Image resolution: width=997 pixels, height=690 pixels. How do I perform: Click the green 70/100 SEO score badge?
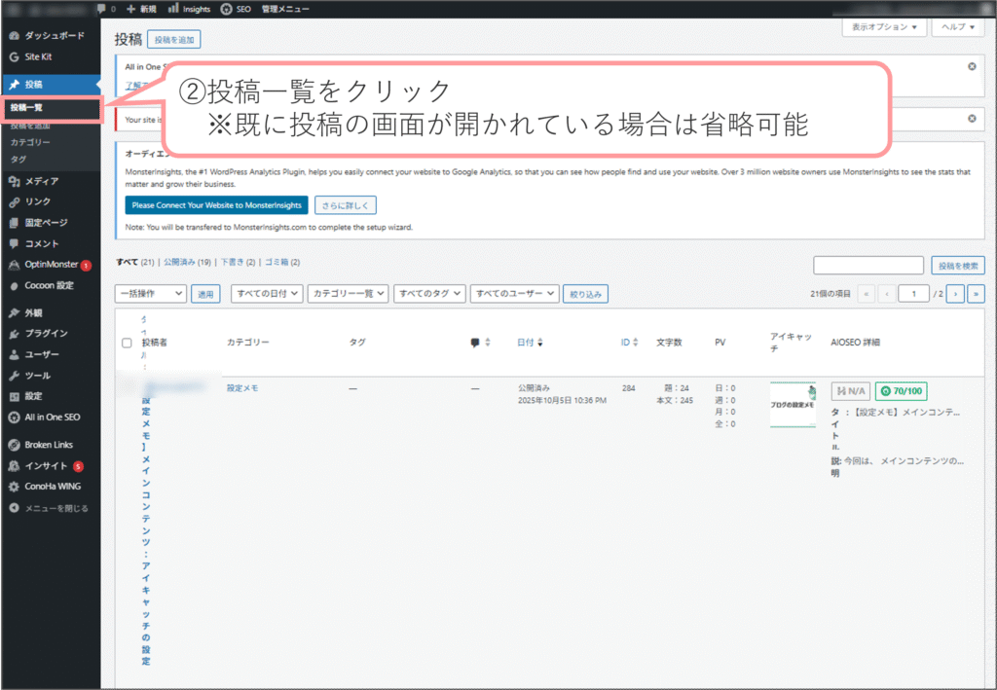[900, 391]
